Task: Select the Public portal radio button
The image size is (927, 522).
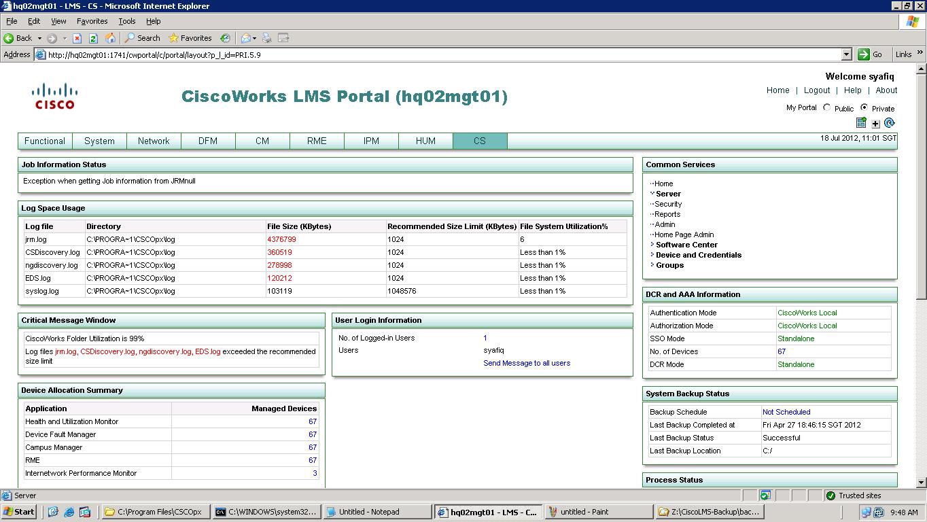Action: pos(826,107)
